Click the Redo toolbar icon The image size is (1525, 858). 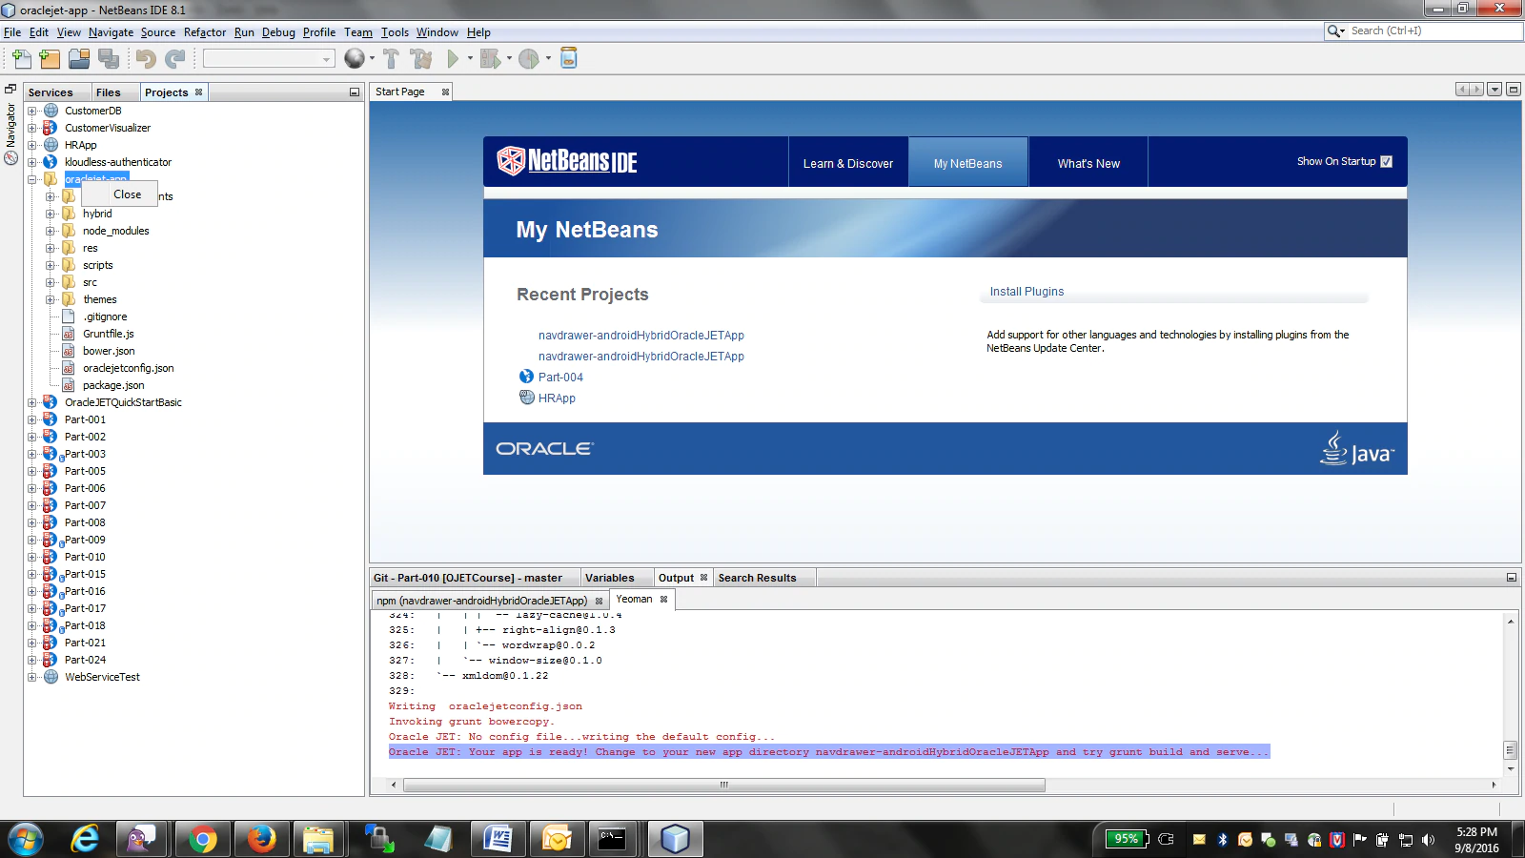[x=174, y=59]
